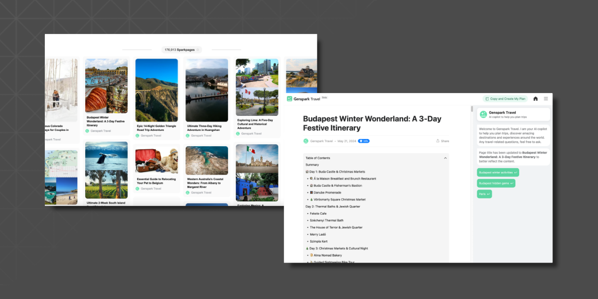
Task: Click the Share icon on the itinerary page
Action: pyautogui.click(x=438, y=141)
